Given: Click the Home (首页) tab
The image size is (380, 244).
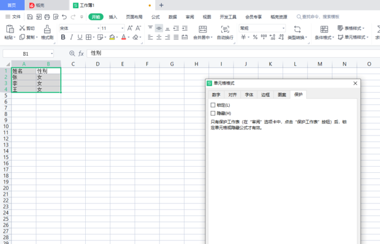Looking at the screenshot, I should coord(12,5).
